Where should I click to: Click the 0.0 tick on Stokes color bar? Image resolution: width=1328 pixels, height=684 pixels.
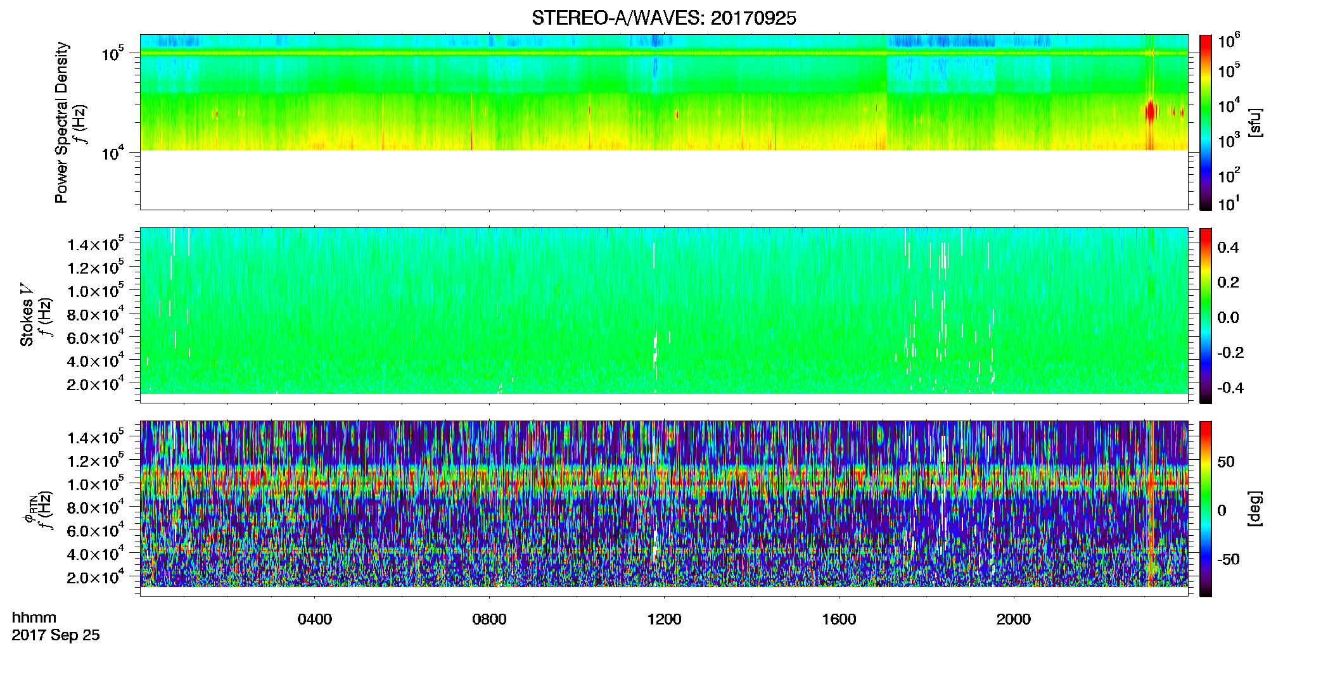(x=1228, y=318)
